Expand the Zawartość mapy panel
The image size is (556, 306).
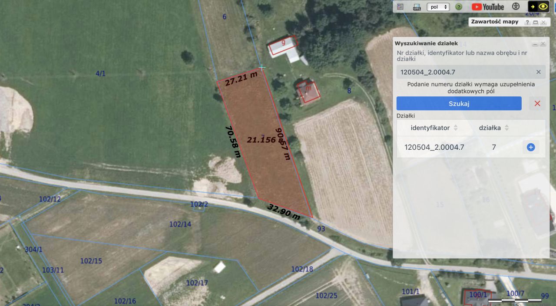535,22
